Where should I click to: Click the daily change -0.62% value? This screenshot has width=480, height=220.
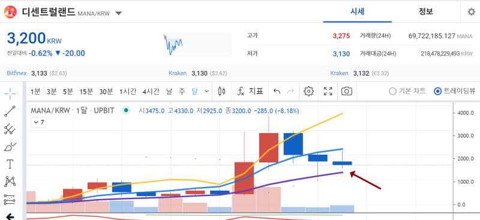(41, 53)
